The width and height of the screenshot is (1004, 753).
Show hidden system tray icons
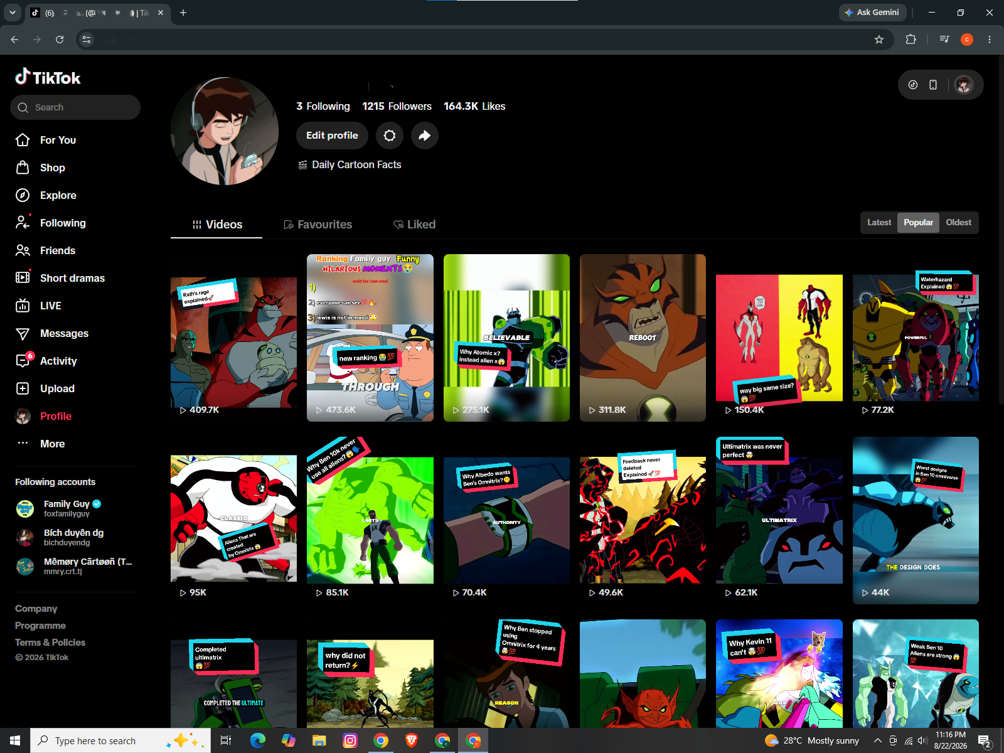[x=877, y=740]
